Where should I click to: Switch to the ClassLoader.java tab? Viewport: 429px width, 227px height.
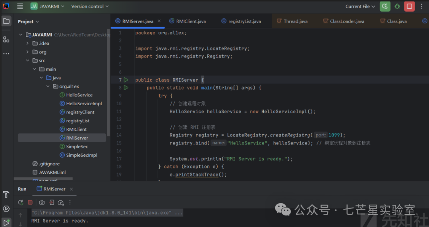tap(344, 21)
